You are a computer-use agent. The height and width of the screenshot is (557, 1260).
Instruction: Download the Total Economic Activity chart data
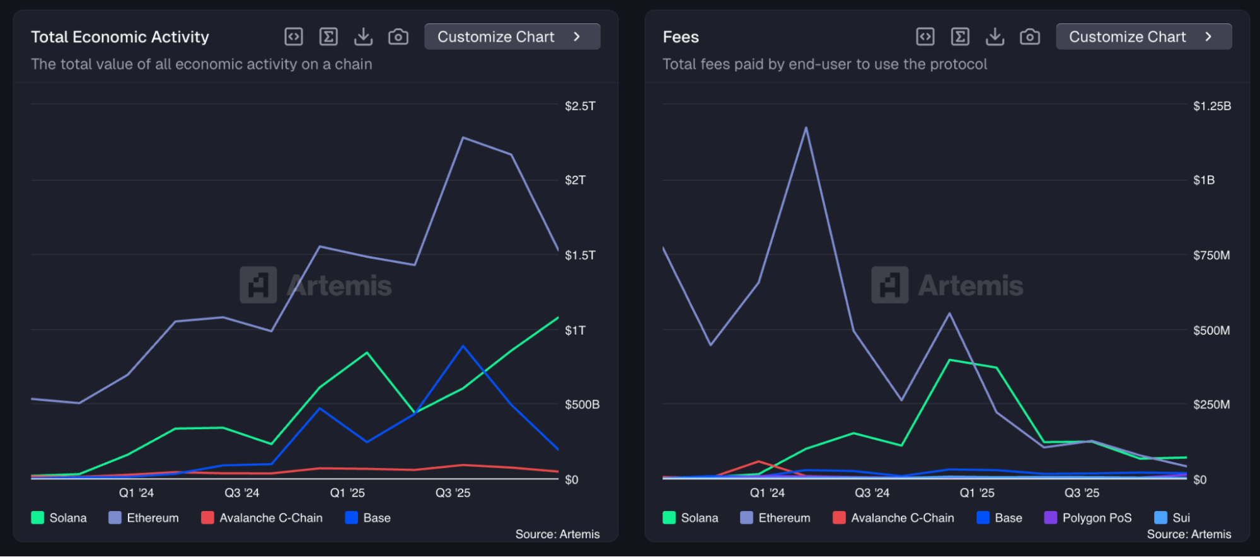(x=364, y=37)
